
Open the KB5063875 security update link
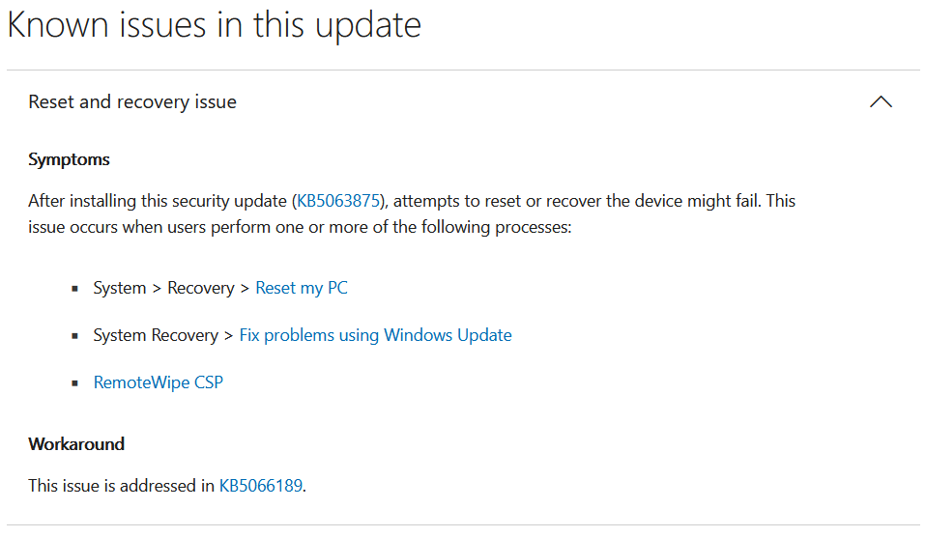(339, 201)
